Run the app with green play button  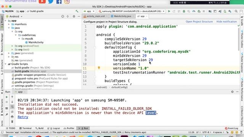(169, 11)
